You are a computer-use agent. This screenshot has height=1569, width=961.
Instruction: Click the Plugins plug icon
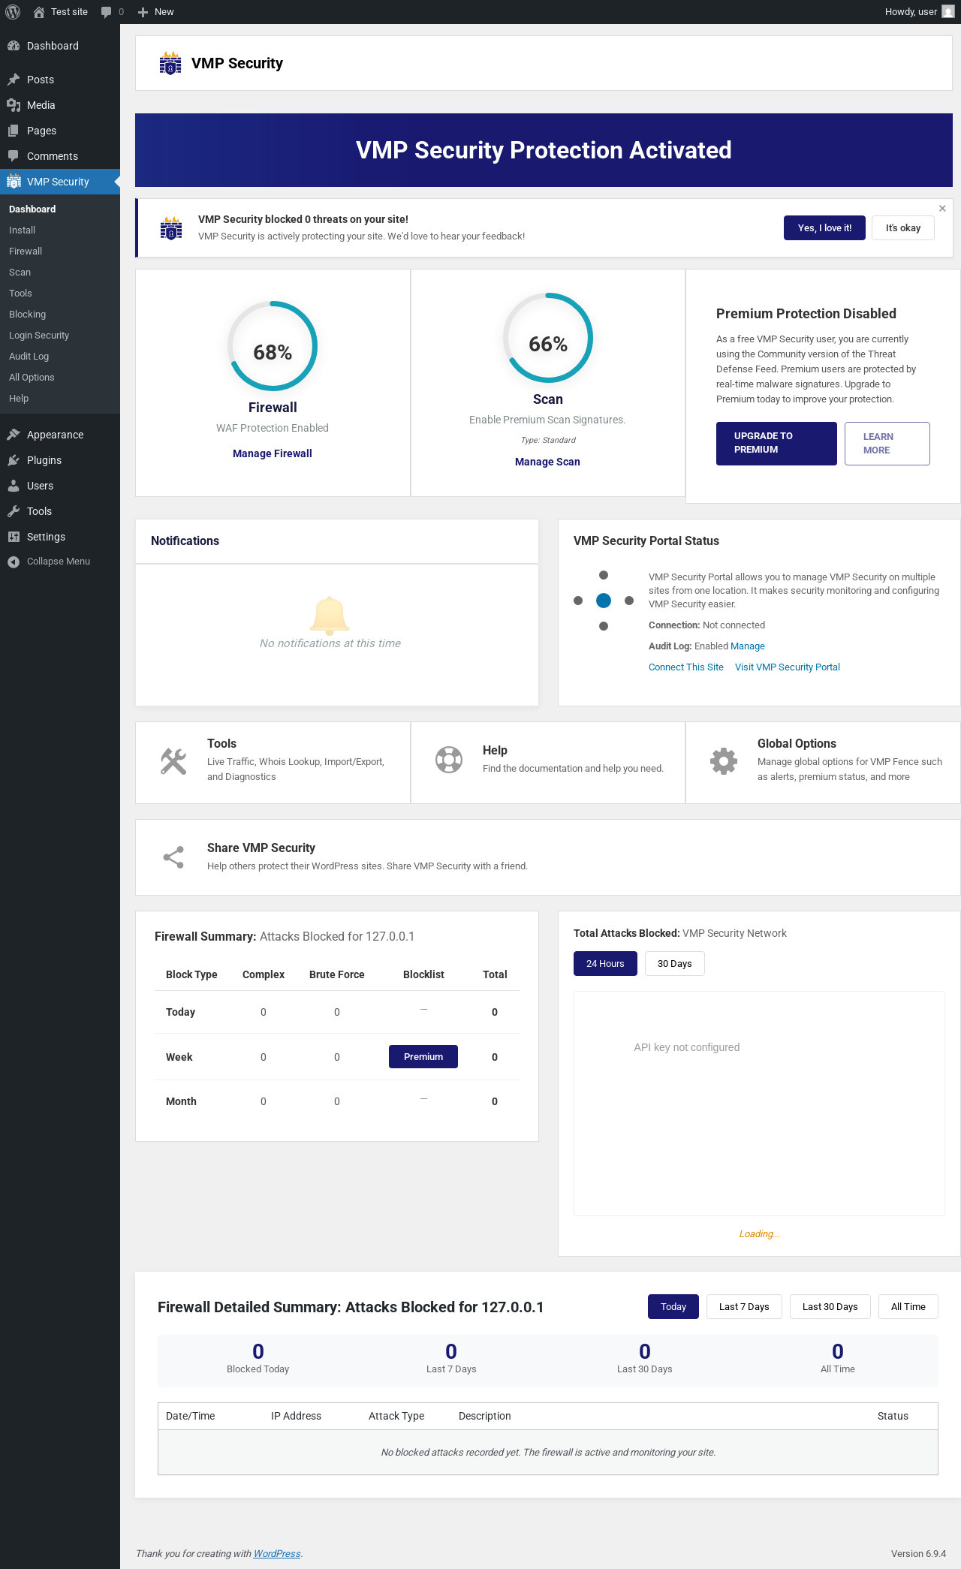click(x=14, y=460)
